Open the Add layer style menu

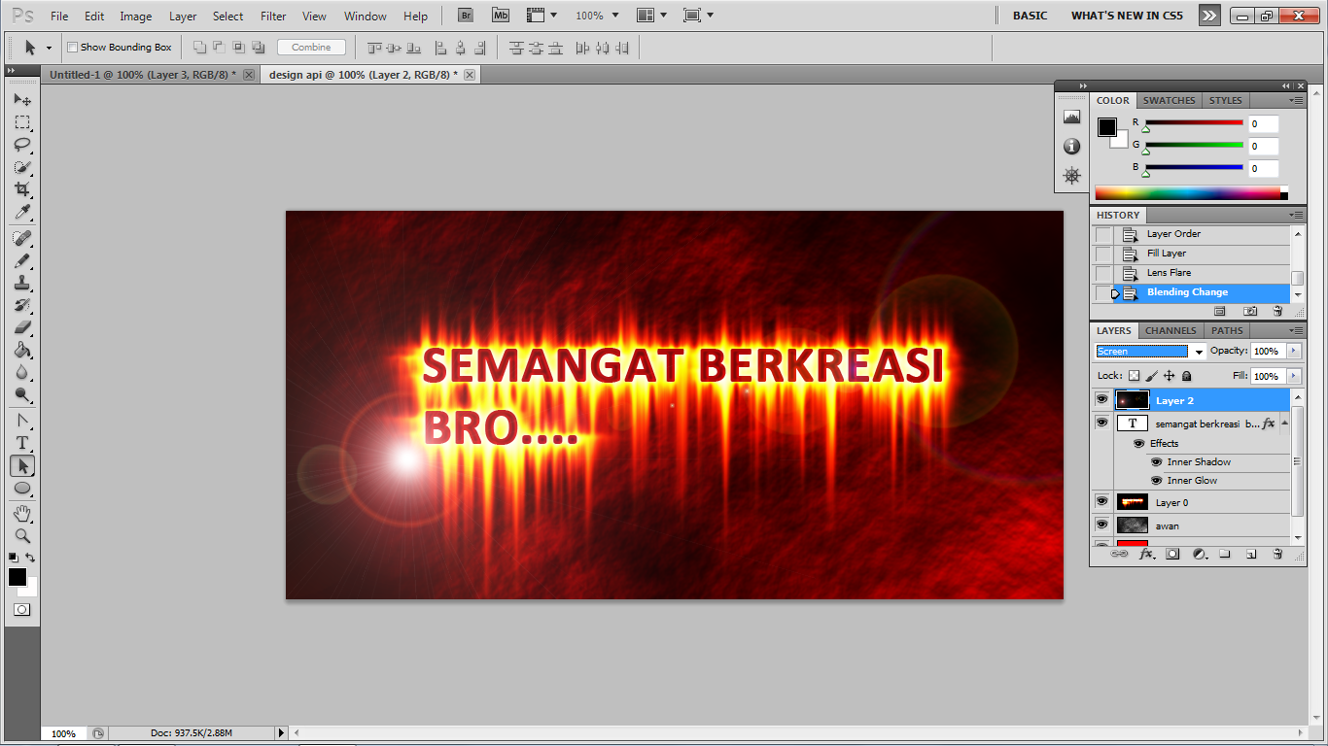(x=1145, y=553)
